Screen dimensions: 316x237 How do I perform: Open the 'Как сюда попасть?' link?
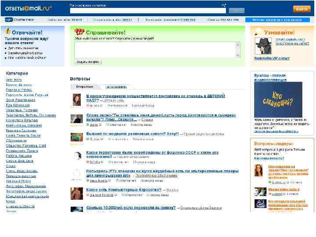269,158
